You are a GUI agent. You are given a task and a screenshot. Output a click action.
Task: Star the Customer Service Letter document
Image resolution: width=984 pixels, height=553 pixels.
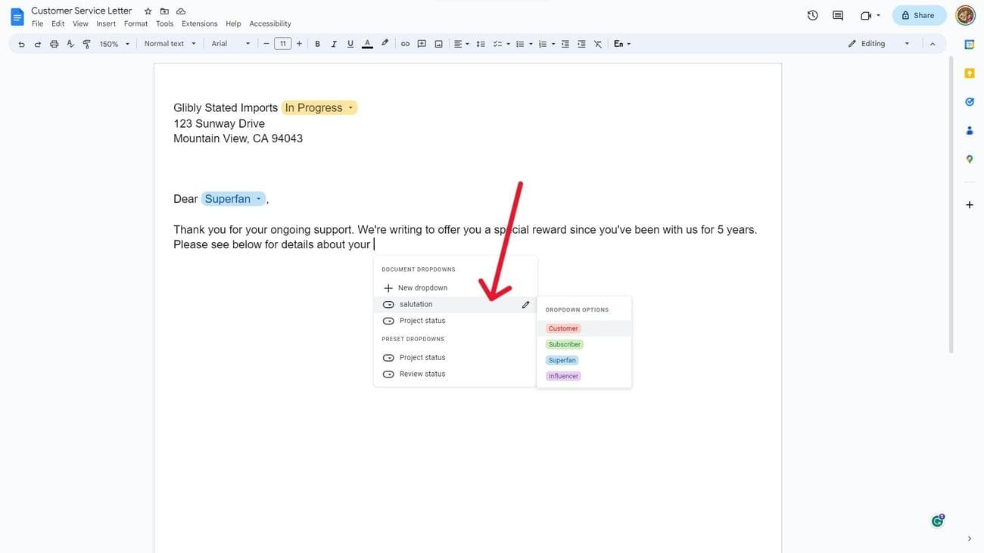[x=148, y=11]
